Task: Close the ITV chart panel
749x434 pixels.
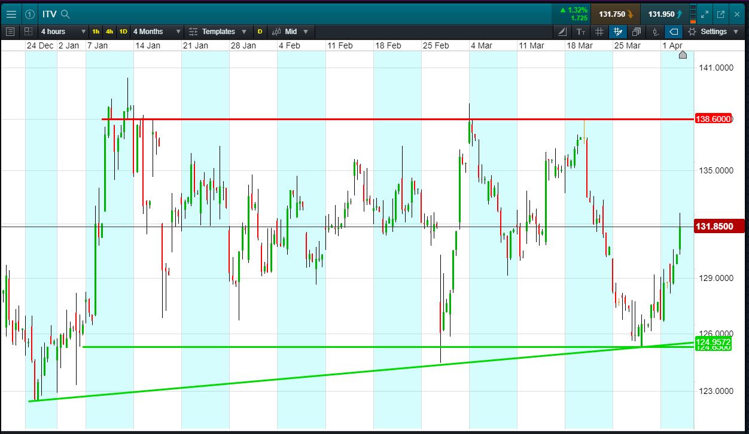Action: pyautogui.click(x=737, y=14)
